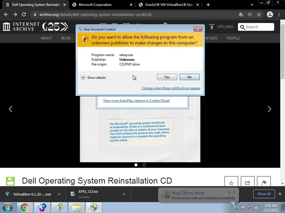Close the Oracle VM VirtualBox tab
The height and width of the screenshot is (213, 285).
tap(198, 5)
